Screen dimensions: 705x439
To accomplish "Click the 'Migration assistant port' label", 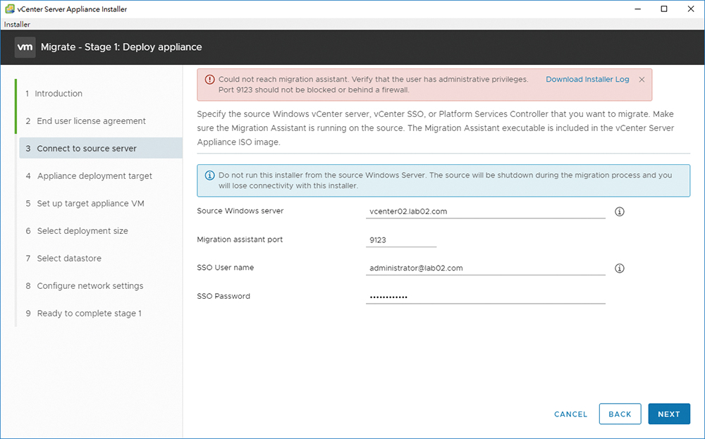I will [x=240, y=240].
